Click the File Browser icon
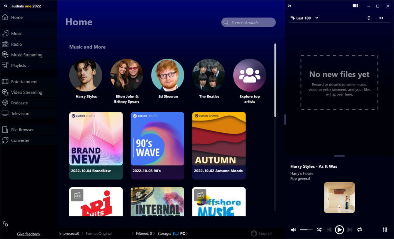The image size is (394, 239). coord(5,130)
